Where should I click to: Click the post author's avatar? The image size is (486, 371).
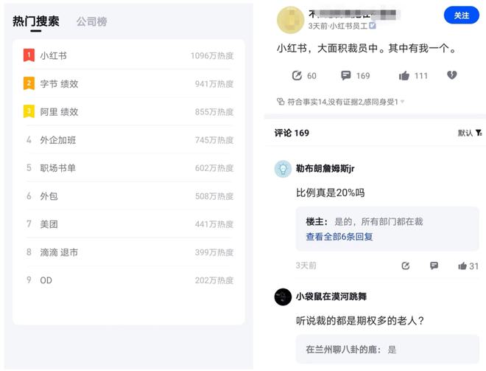[x=290, y=20]
